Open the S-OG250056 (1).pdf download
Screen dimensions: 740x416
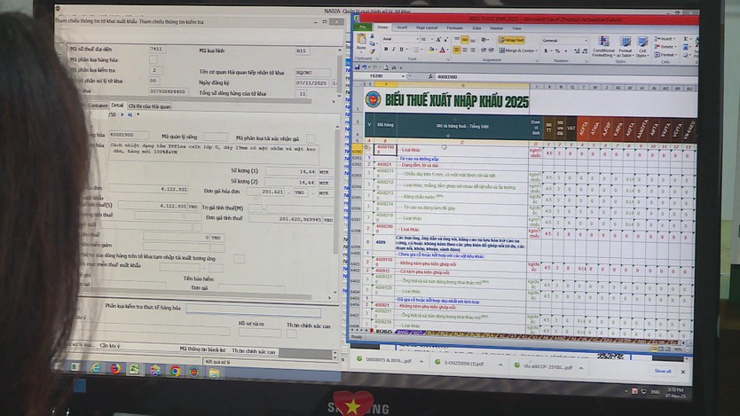click(x=463, y=363)
